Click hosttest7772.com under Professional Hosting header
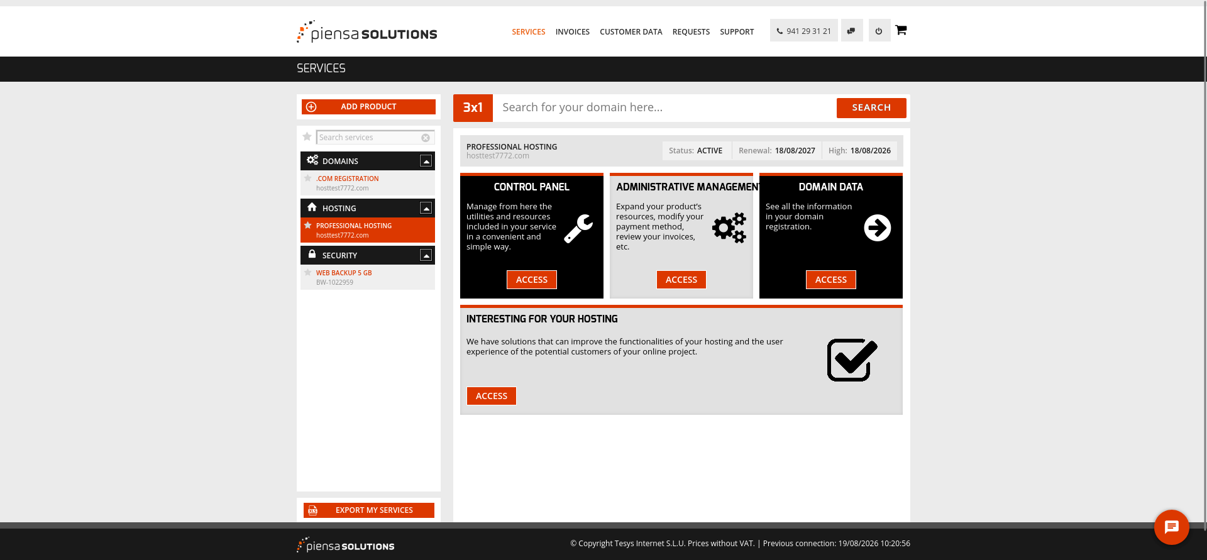 [498, 156]
